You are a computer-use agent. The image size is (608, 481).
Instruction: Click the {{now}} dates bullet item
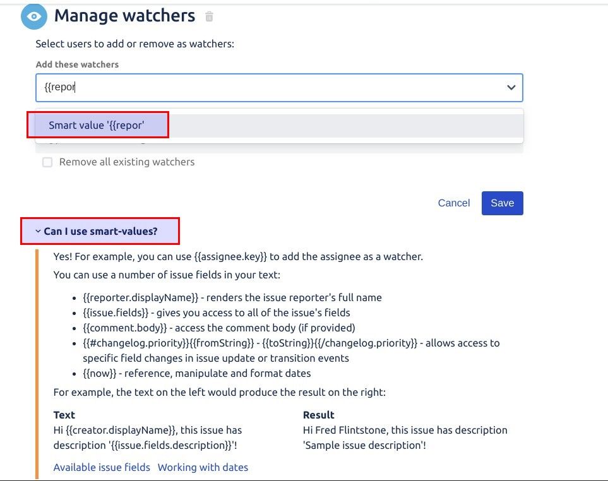196,374
